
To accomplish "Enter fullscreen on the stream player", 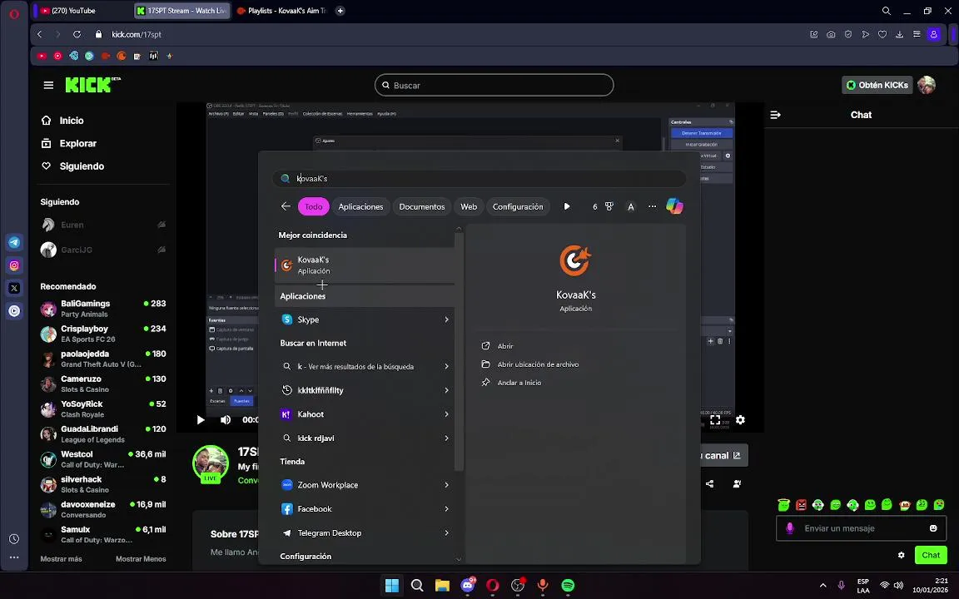I will [x=715, y=420].
